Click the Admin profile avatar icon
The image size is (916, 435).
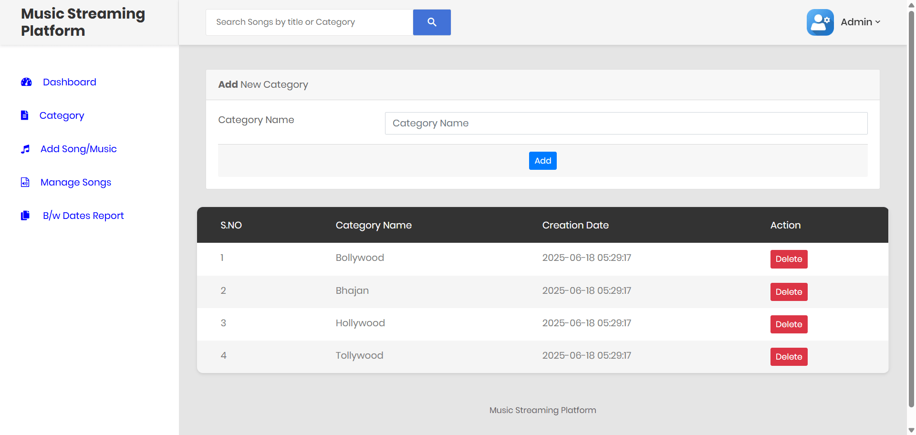coord(820,22)
